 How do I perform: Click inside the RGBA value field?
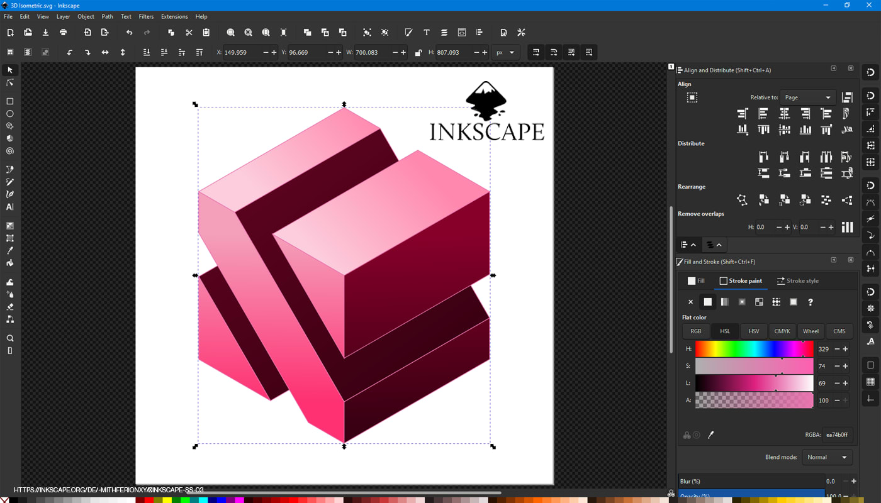(x=837, y=434)
